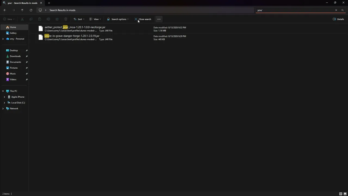Expand the Apple iPhone node

tap(4, 97)
